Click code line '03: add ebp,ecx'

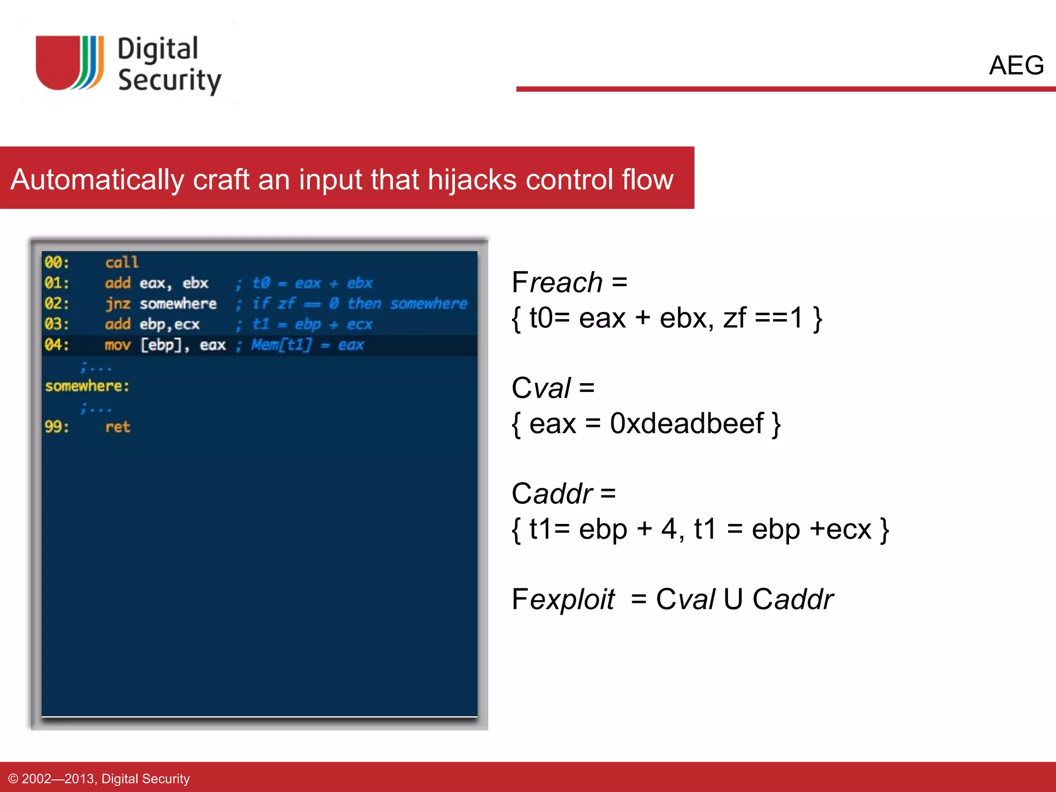[x=122, y=324]
